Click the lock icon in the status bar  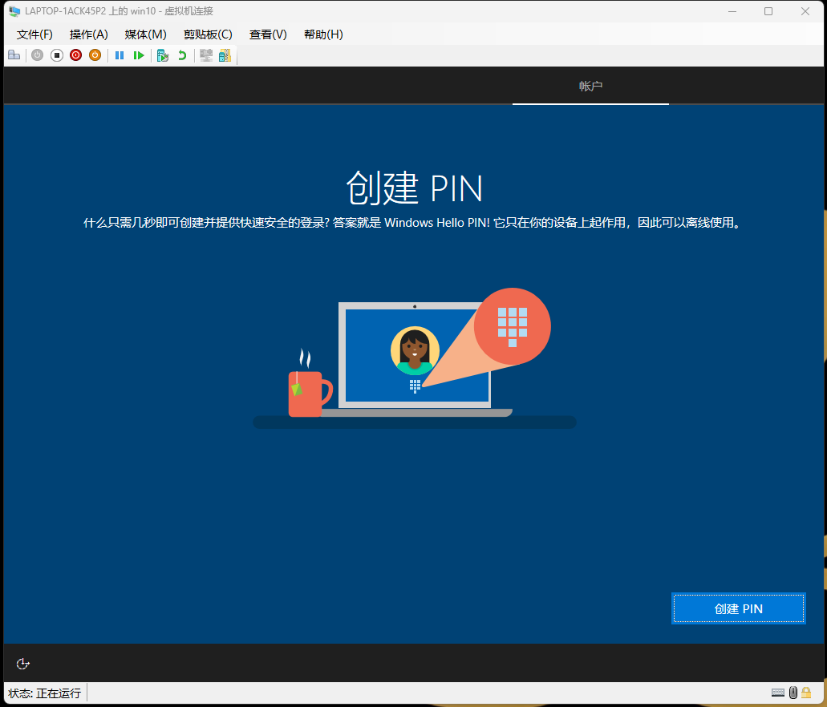806,693
